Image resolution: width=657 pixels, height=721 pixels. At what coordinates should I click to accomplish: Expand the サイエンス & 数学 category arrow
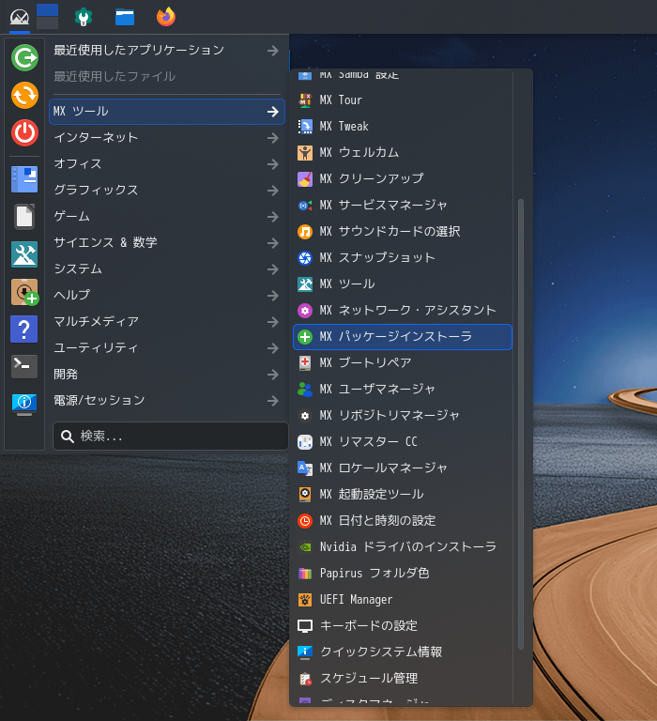click(273, 243)
